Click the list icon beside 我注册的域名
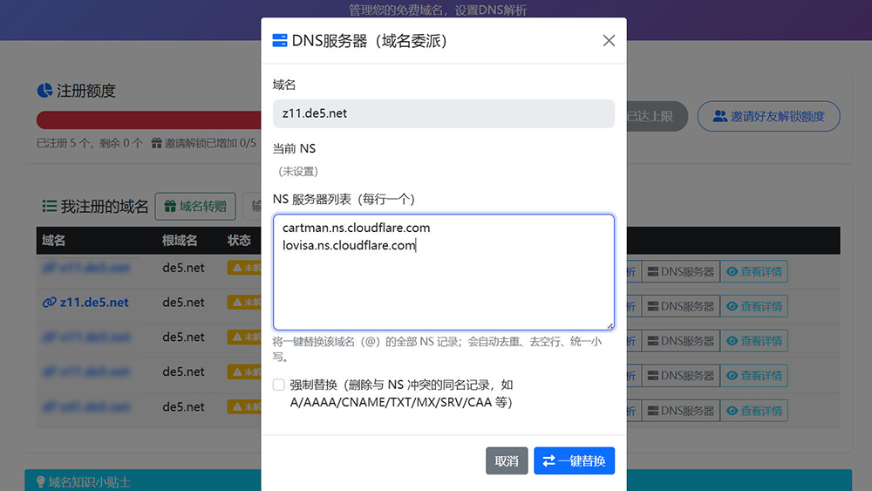Screen dimensions: 872x491 pos(50,207)
